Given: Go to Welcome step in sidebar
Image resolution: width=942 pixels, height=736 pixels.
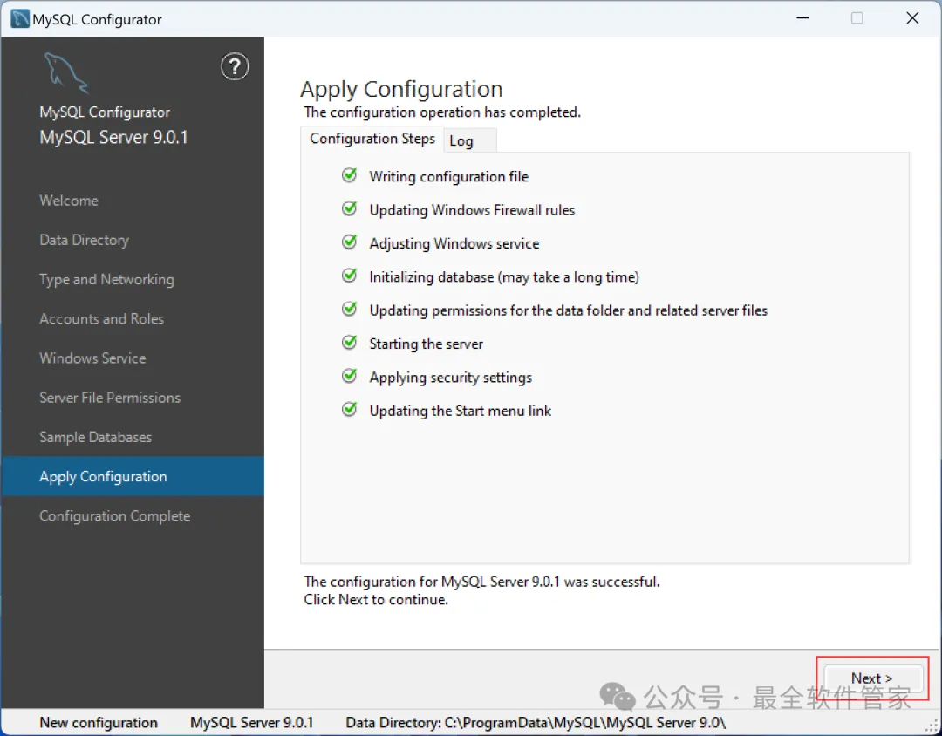Looking at the screenshot, I should [69, 201].
